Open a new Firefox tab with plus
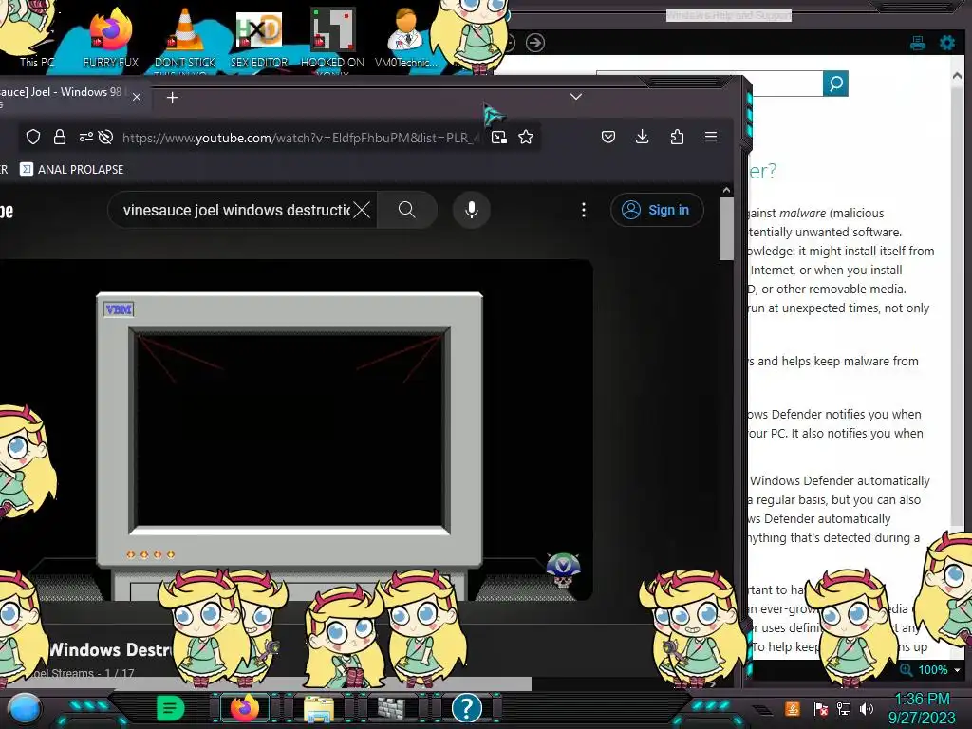Screen dimensions: 972x729 click(x=173, y=98)
